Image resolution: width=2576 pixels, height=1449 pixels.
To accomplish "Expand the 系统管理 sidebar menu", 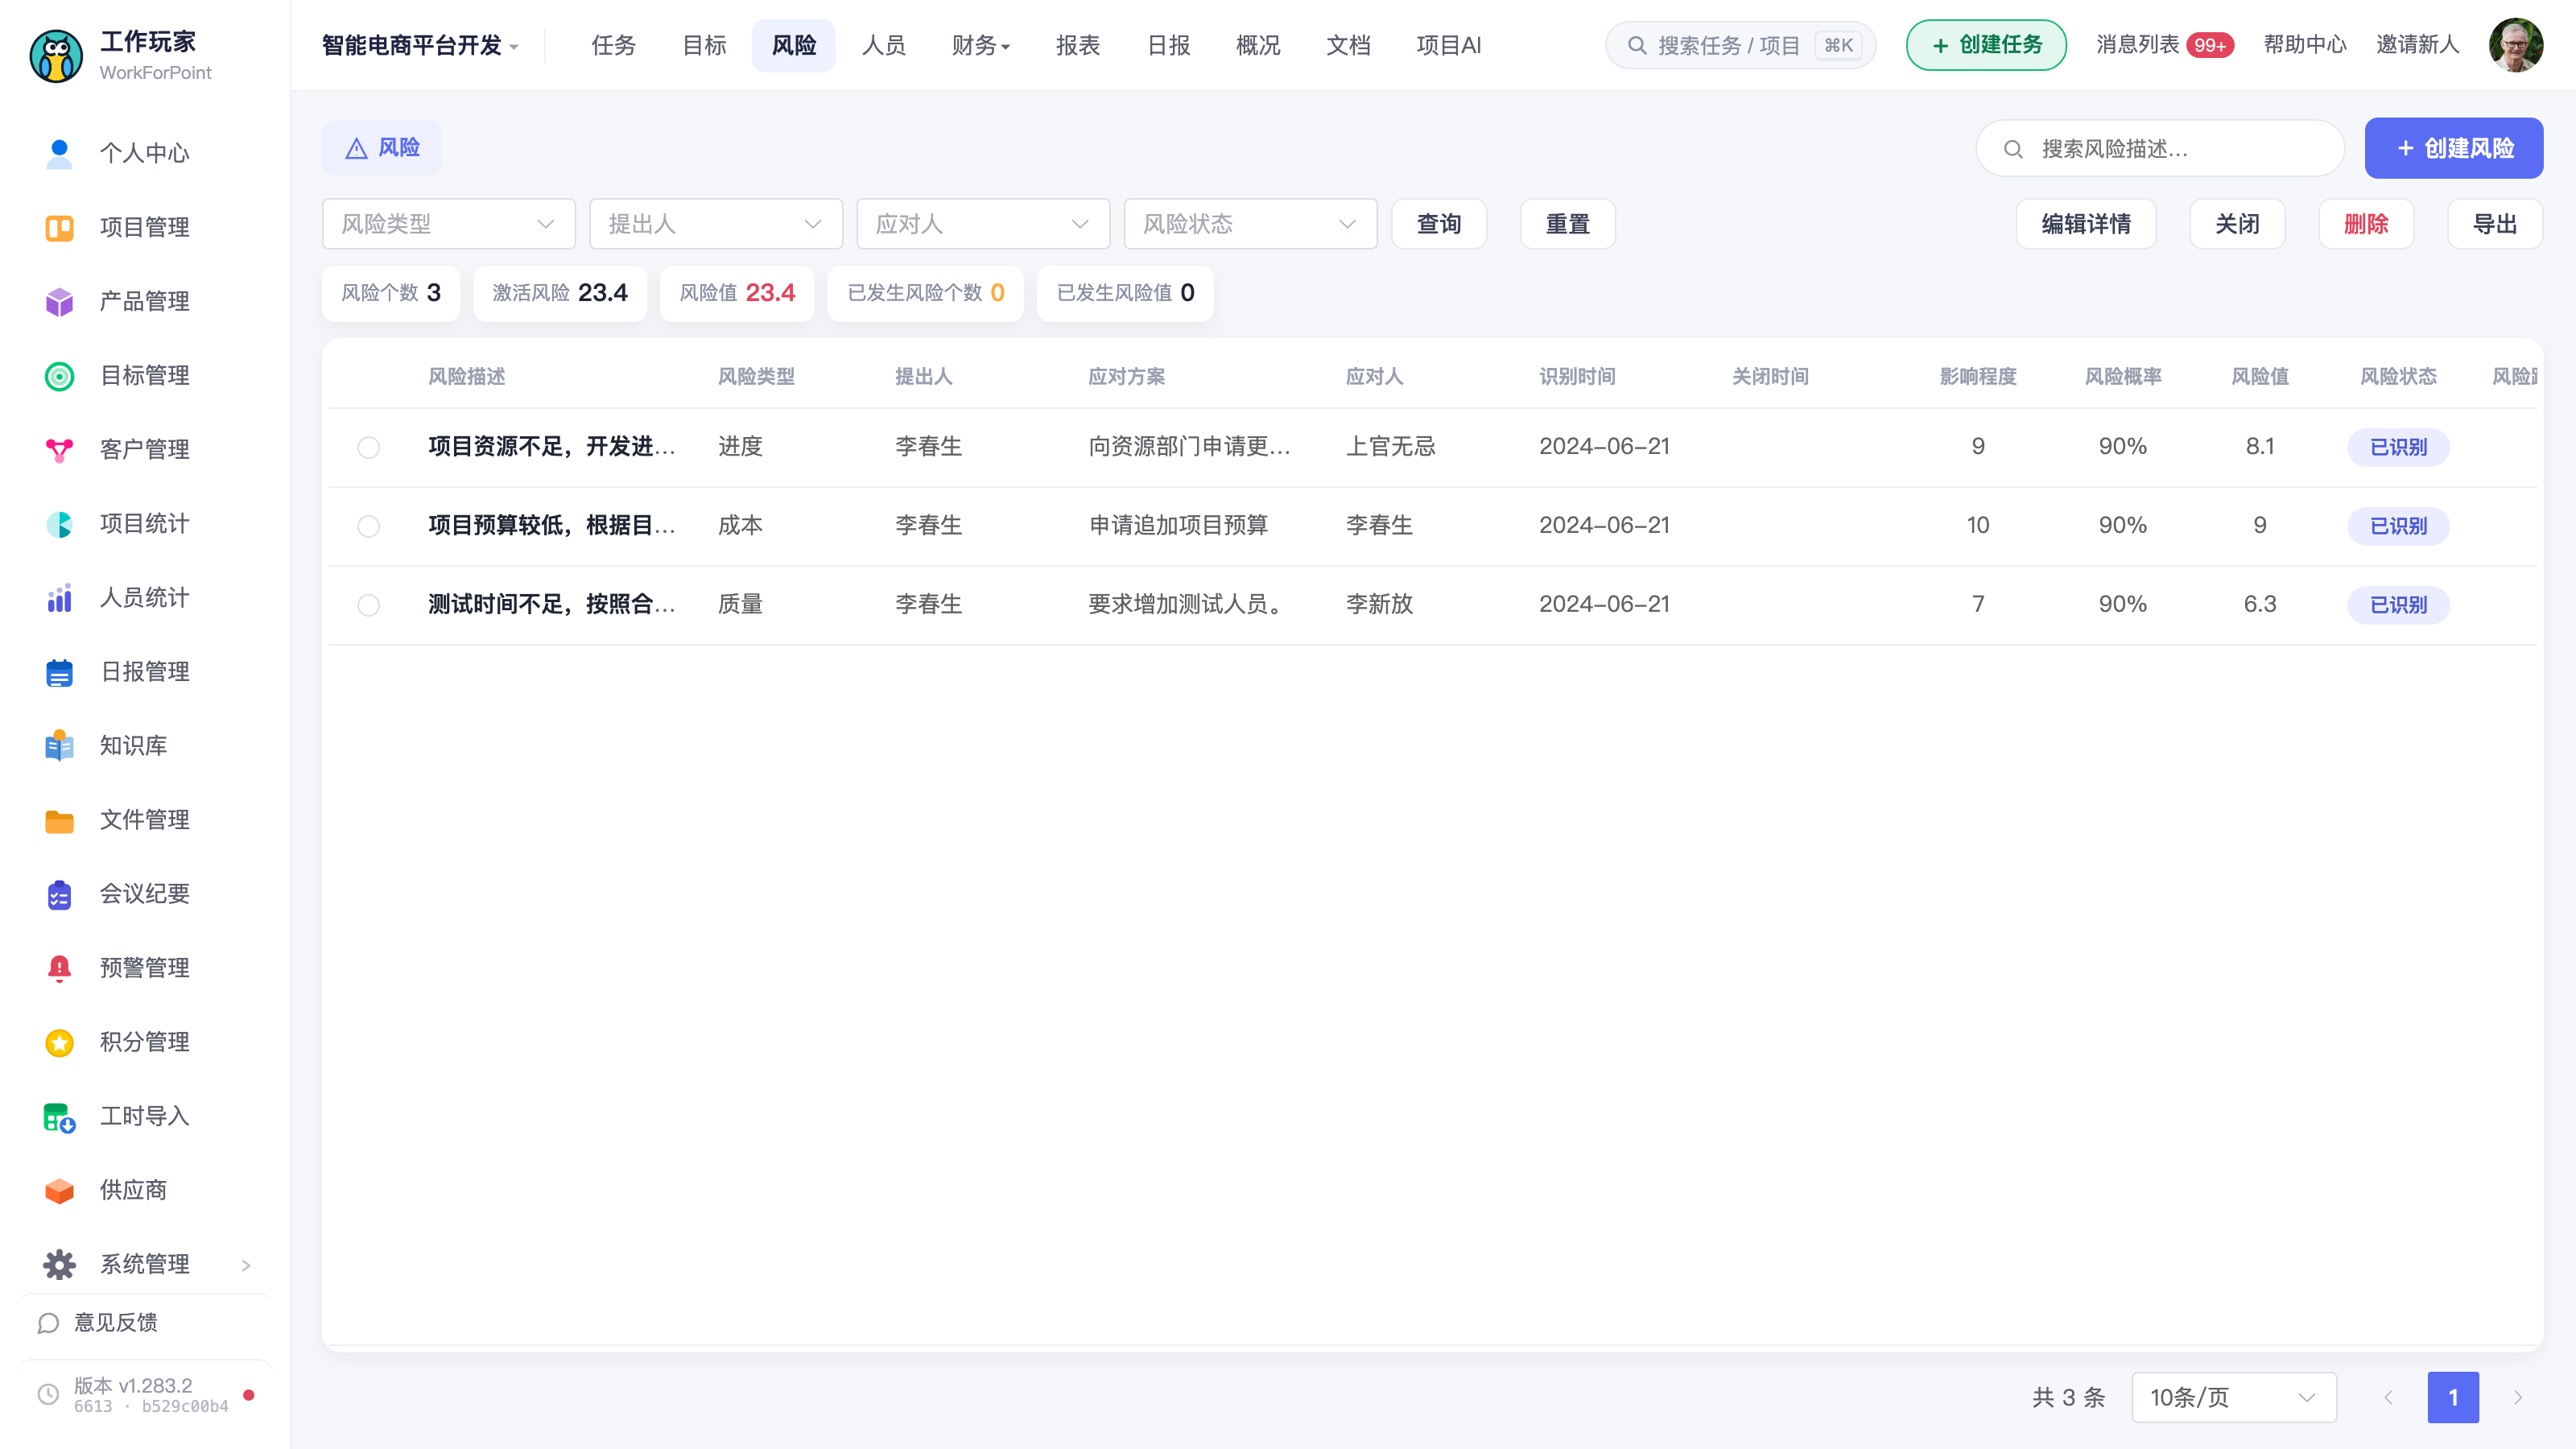I will pos(146,1264).
